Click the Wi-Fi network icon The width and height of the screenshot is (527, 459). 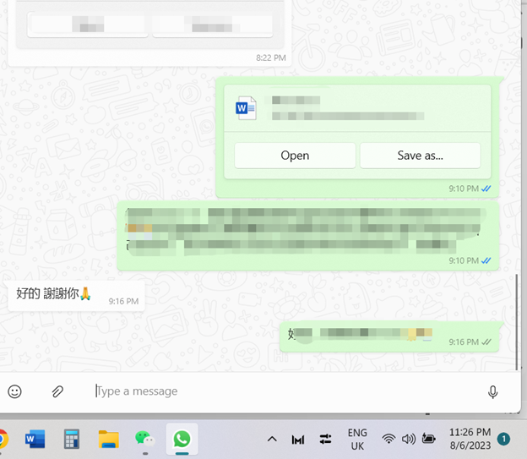click(388, 439)
